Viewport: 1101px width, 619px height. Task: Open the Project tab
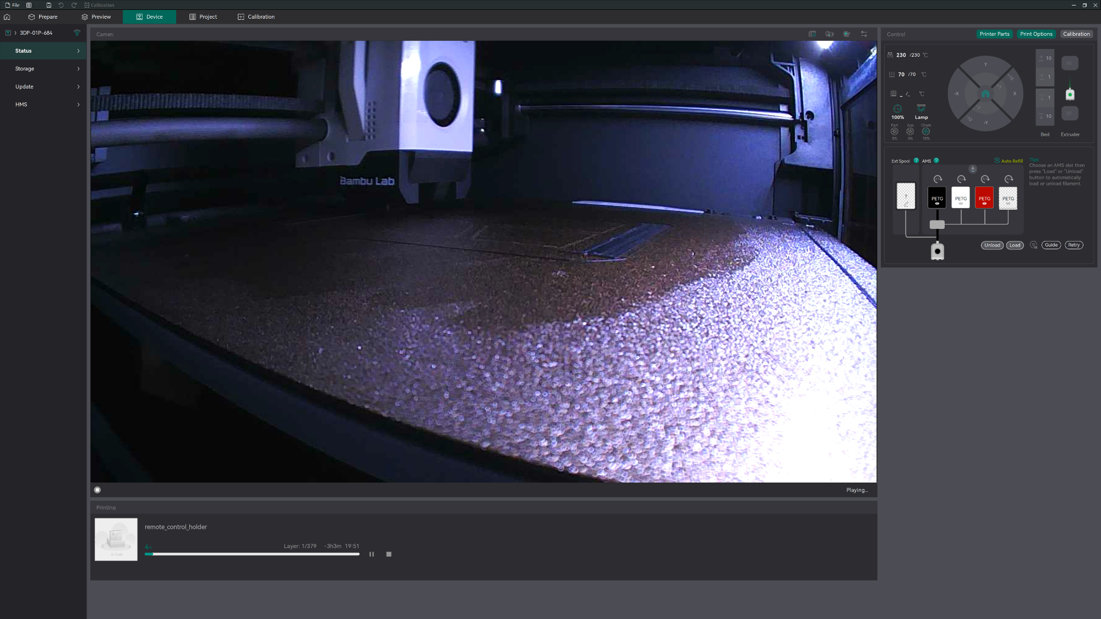(x=203, y=17)
